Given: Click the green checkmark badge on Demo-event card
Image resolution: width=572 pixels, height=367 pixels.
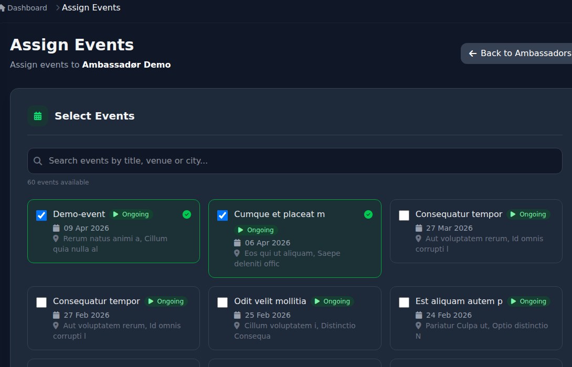Looking at the screenshot, I should [187, 214].
